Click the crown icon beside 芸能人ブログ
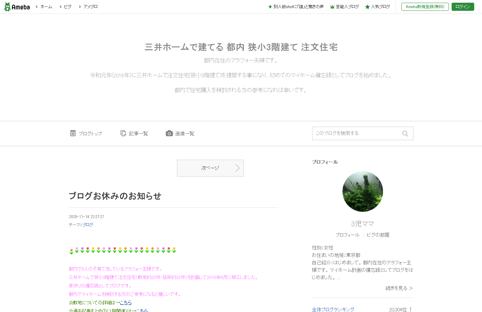Viewport: 482px width, 312px height. [332, 7]
